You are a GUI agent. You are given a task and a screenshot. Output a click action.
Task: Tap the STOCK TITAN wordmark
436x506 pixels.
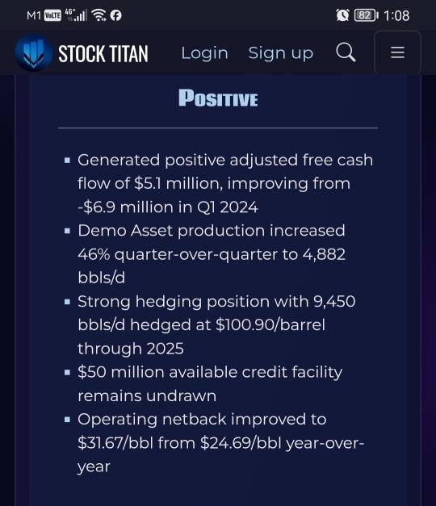coord(103,53)
